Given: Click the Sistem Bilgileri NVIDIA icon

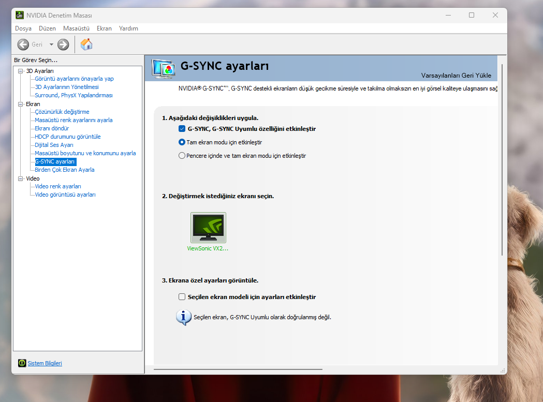Looking at the screenshot, I should 22,363.
